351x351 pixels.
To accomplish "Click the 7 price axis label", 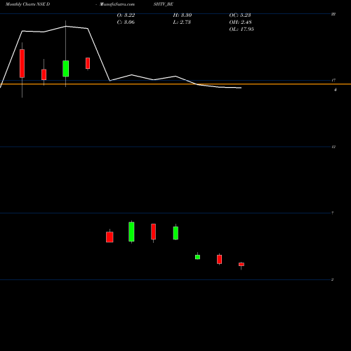I will click(333, 213).
